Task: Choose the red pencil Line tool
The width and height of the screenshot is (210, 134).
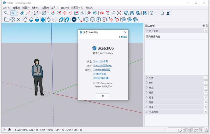Action: pos(28,13)
